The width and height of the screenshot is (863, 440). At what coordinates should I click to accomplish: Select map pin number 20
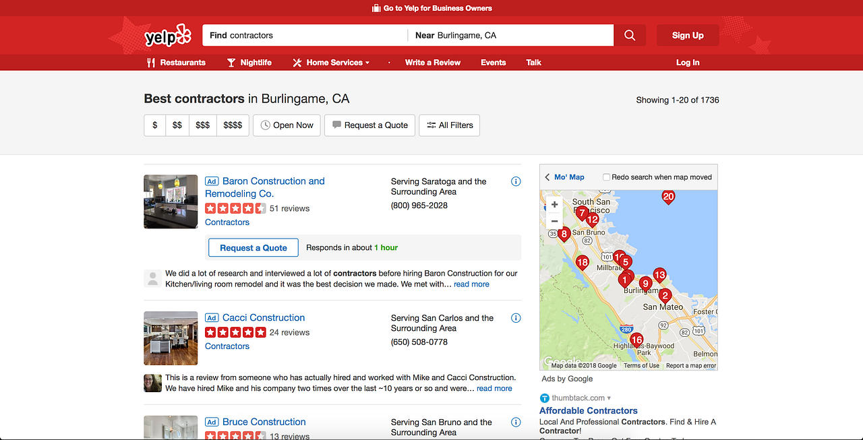coord(668,197)
